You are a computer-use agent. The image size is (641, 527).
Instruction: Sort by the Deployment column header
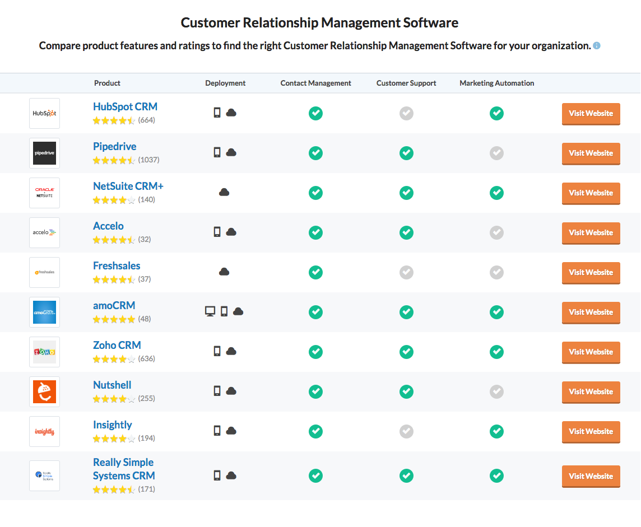(225, 83)
